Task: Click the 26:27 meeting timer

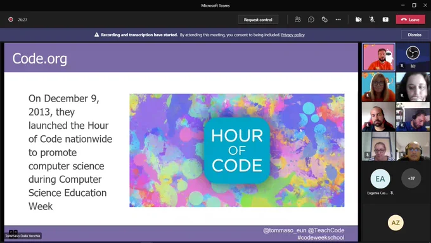Action: click(23, 20)
